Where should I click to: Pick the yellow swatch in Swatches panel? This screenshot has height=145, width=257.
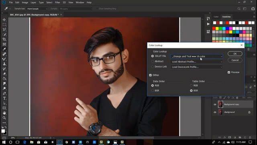tap(217, 29)
